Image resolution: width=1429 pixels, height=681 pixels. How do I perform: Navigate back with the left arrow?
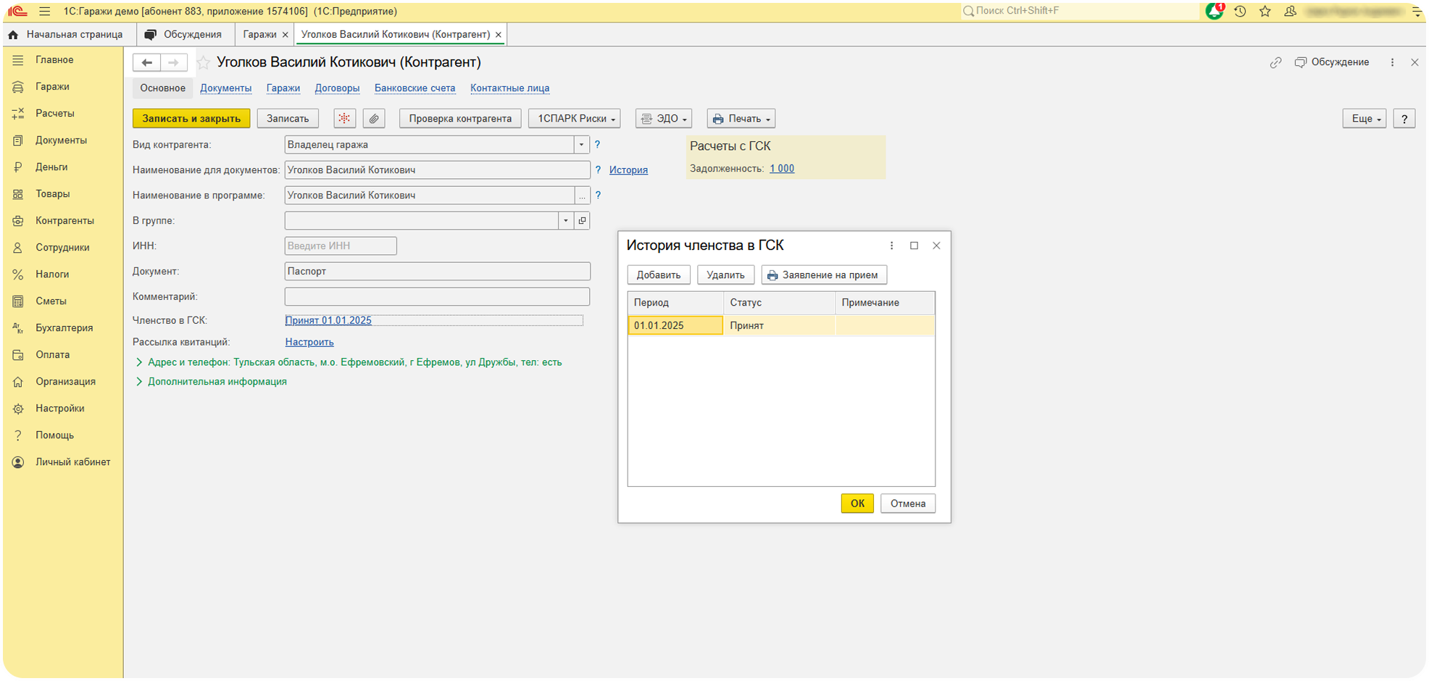146,63
